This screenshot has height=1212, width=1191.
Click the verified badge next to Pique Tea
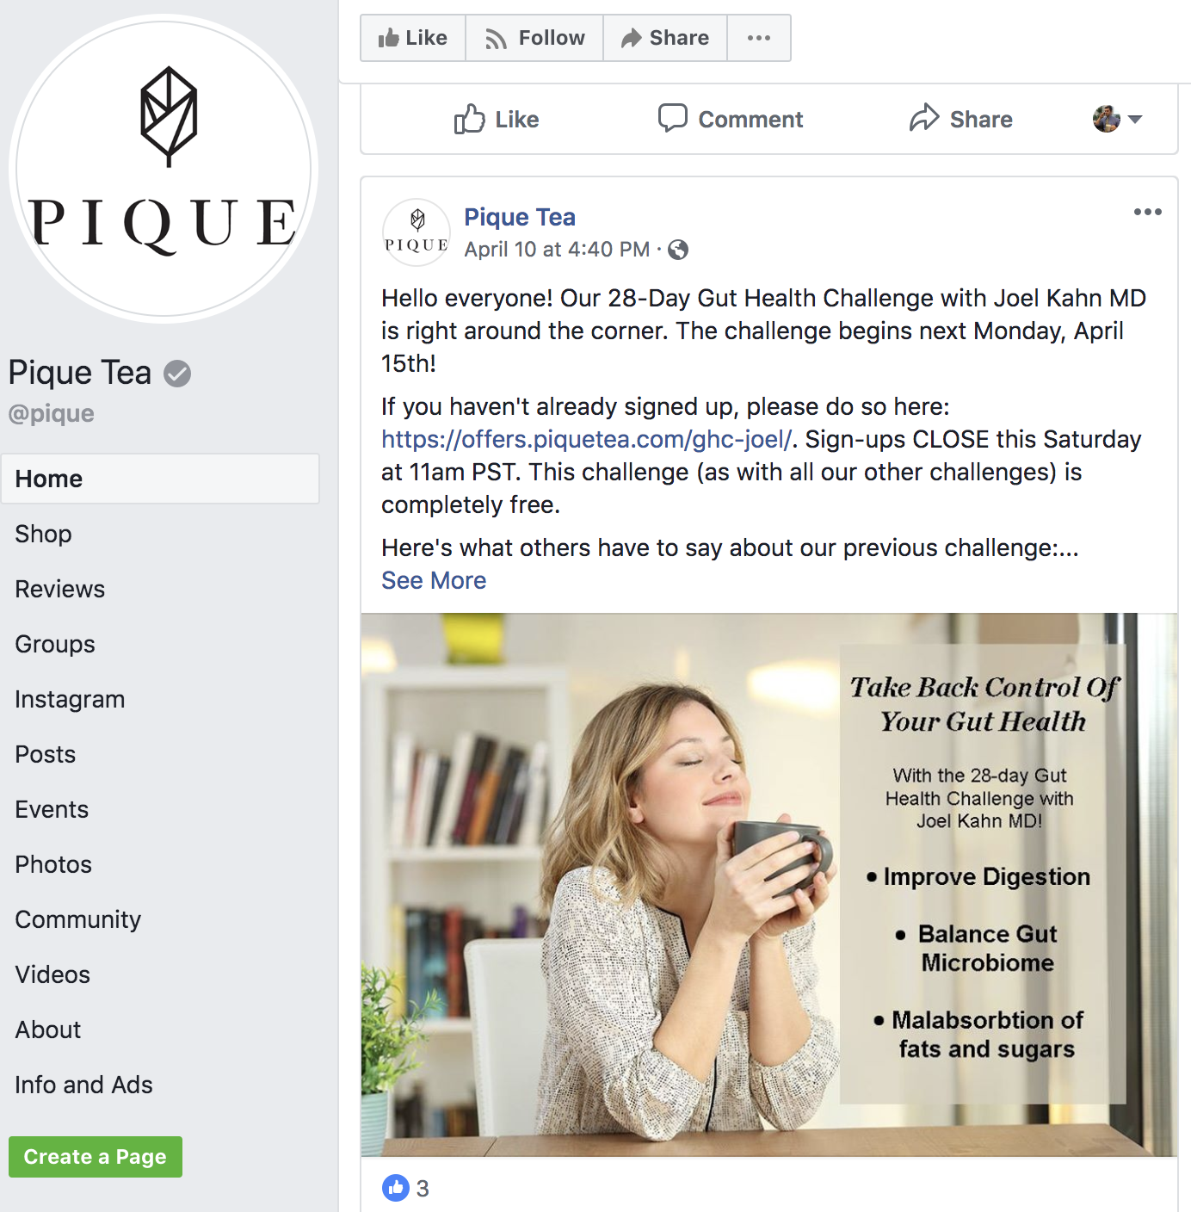tap(177, 374)
